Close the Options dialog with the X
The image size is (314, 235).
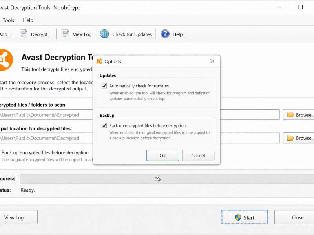click(212, 61)
